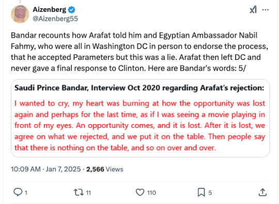This screenshot has height=204, width=279.
Task: Click the repost arrows icon
Action: [x=79, y=193]
